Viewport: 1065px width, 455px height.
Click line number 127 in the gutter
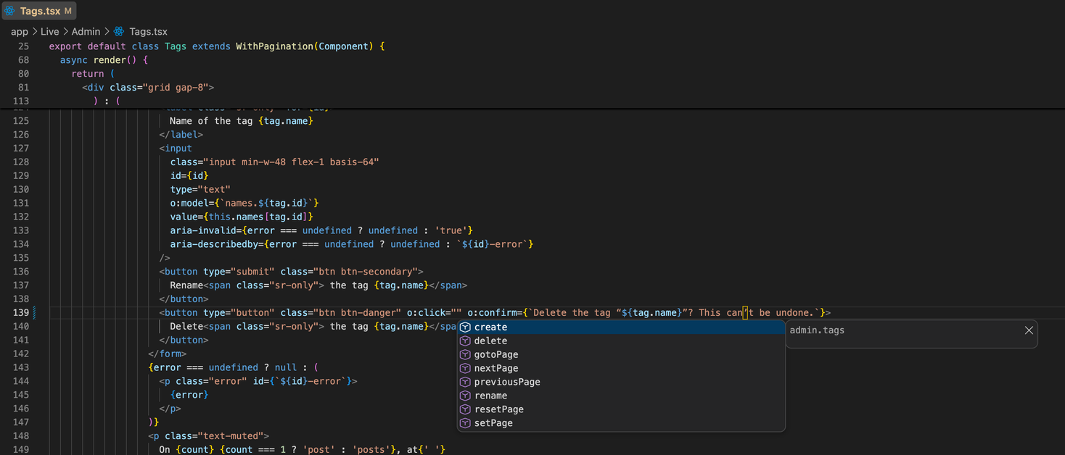coord(21,148)
